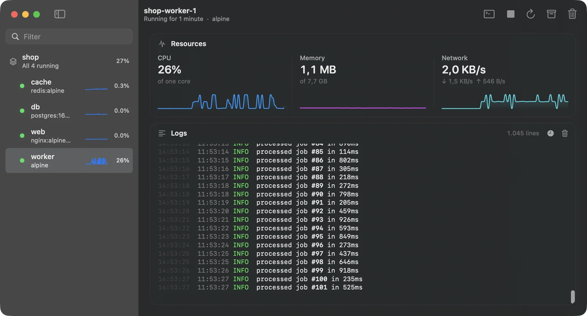Click cache container green status dot
This screenshot has height=316, width=587.
point(22,86)
